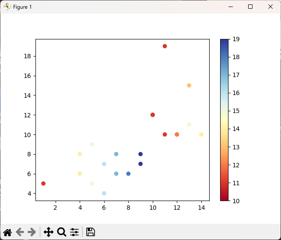Click the dark red bottom of the colorbar

[x=224, y=198]
